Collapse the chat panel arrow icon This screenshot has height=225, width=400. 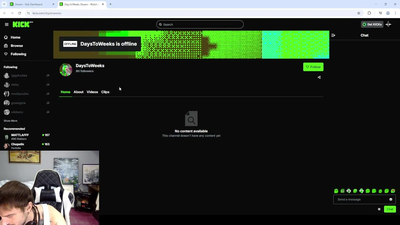pyautogui.click(x=333, y=35)
